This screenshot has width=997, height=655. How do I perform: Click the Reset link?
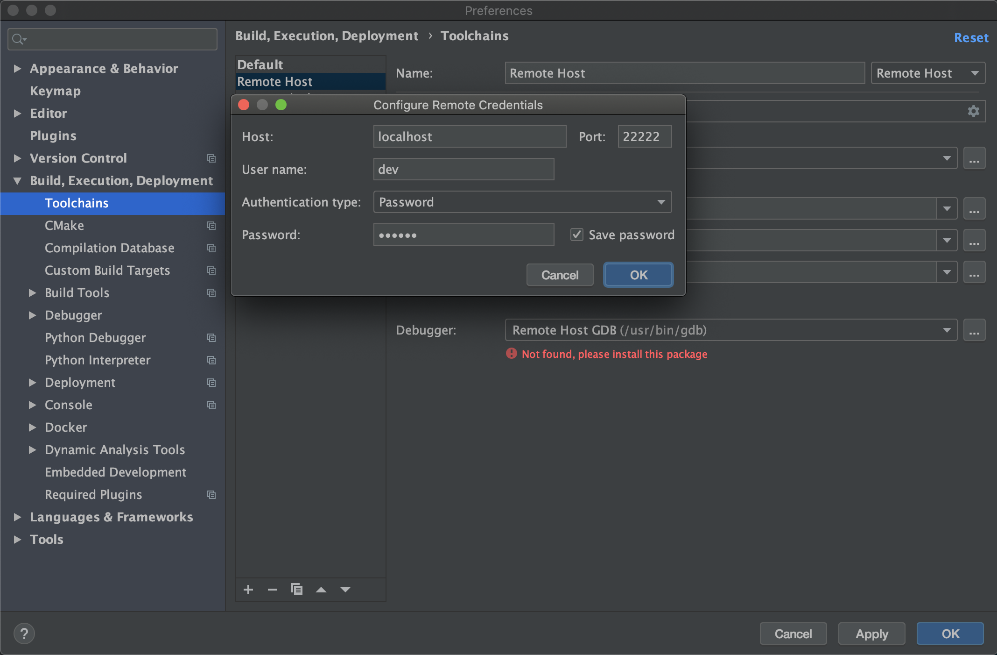[x=971, y=38]
